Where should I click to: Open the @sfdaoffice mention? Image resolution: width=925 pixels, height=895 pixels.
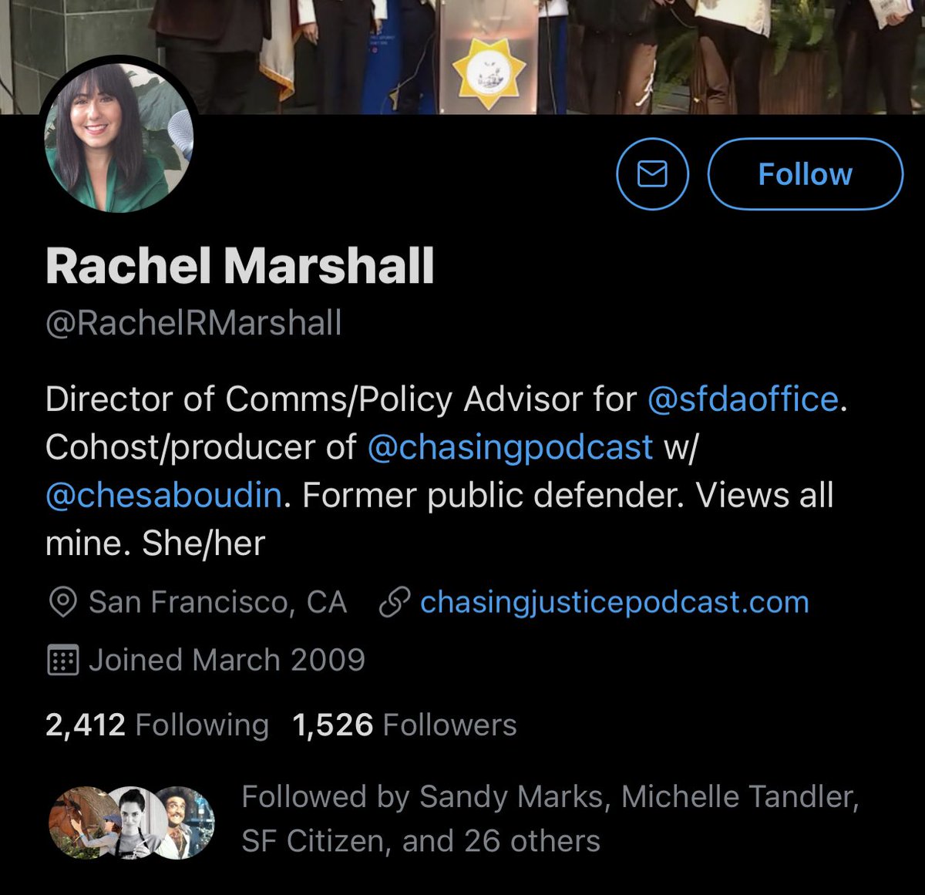tap(742, 399)
